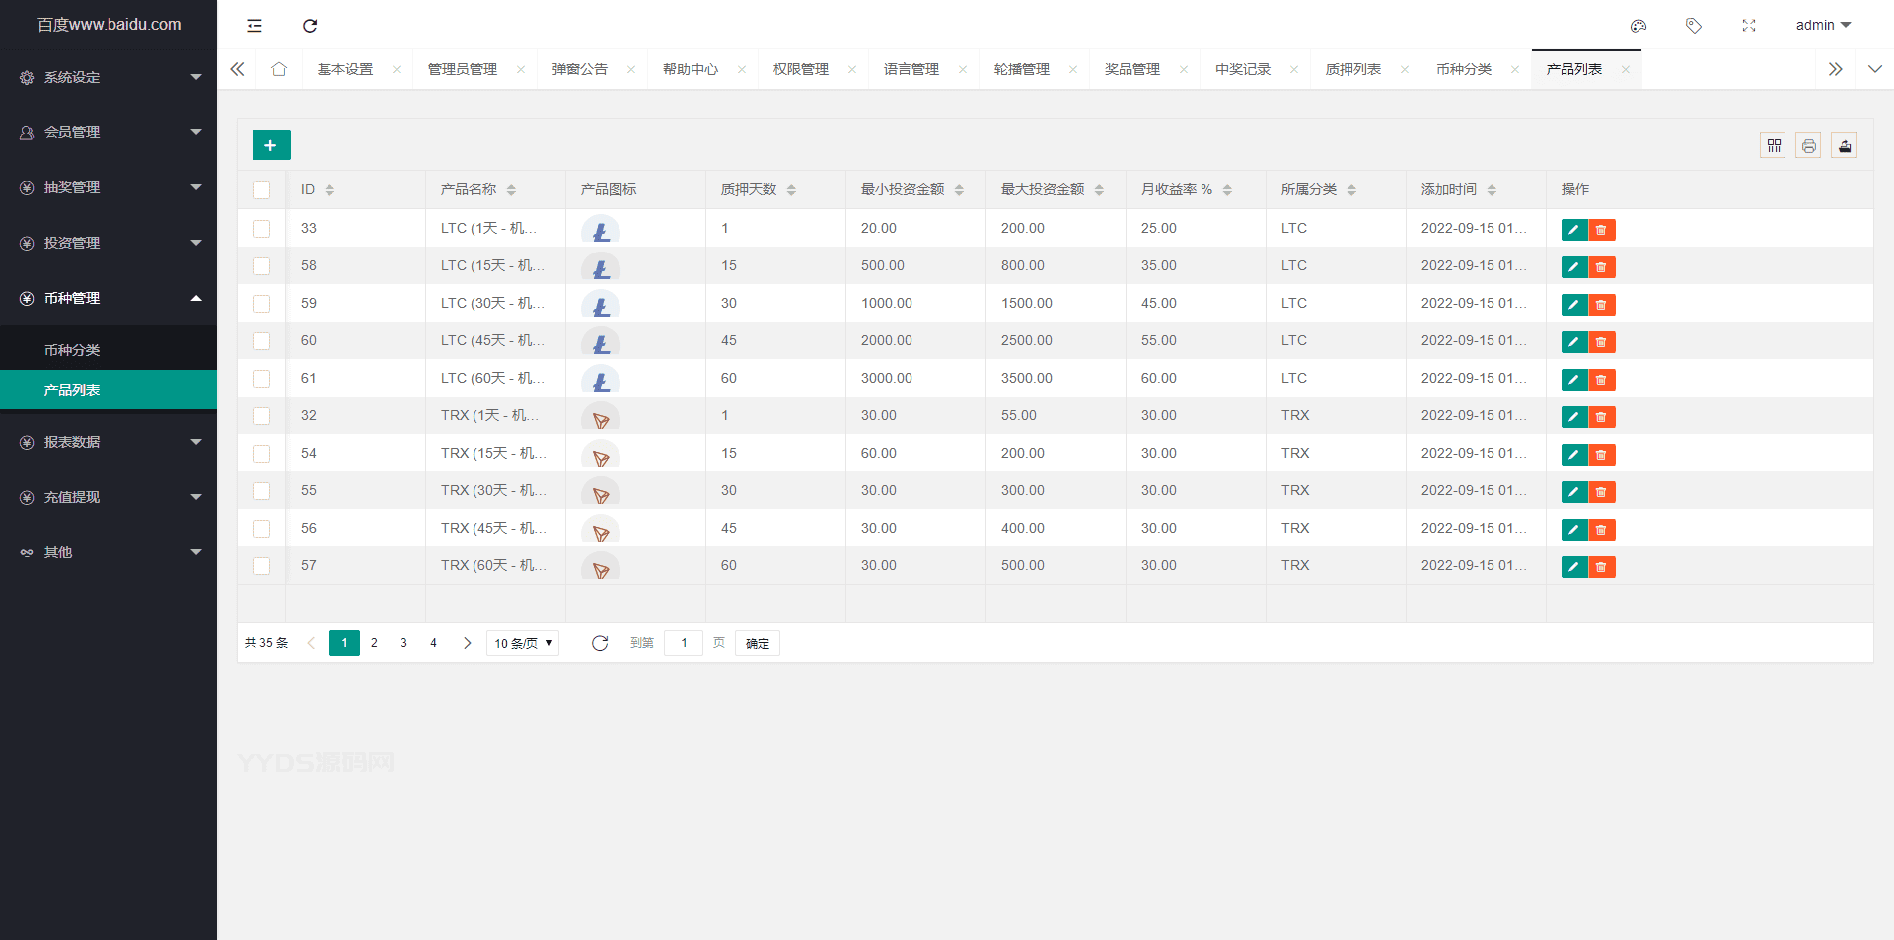The image size is (1894, 940).
Task: Close the 产品列表 tab
Action: (x=1626, y=69)
